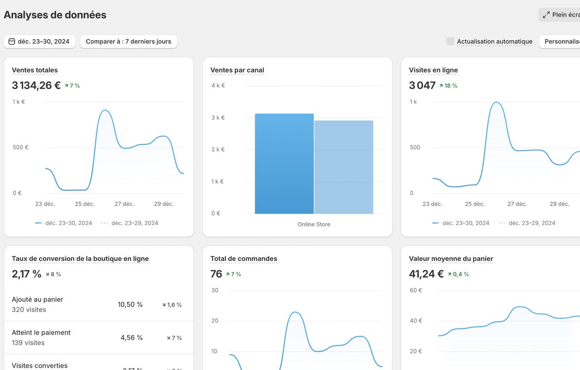Image resolution: width=580 pixels, height=370 pixels.
Task: Click déc. 23–29, 2024 legend in Visites en ligne
Action: pos(527,223)
